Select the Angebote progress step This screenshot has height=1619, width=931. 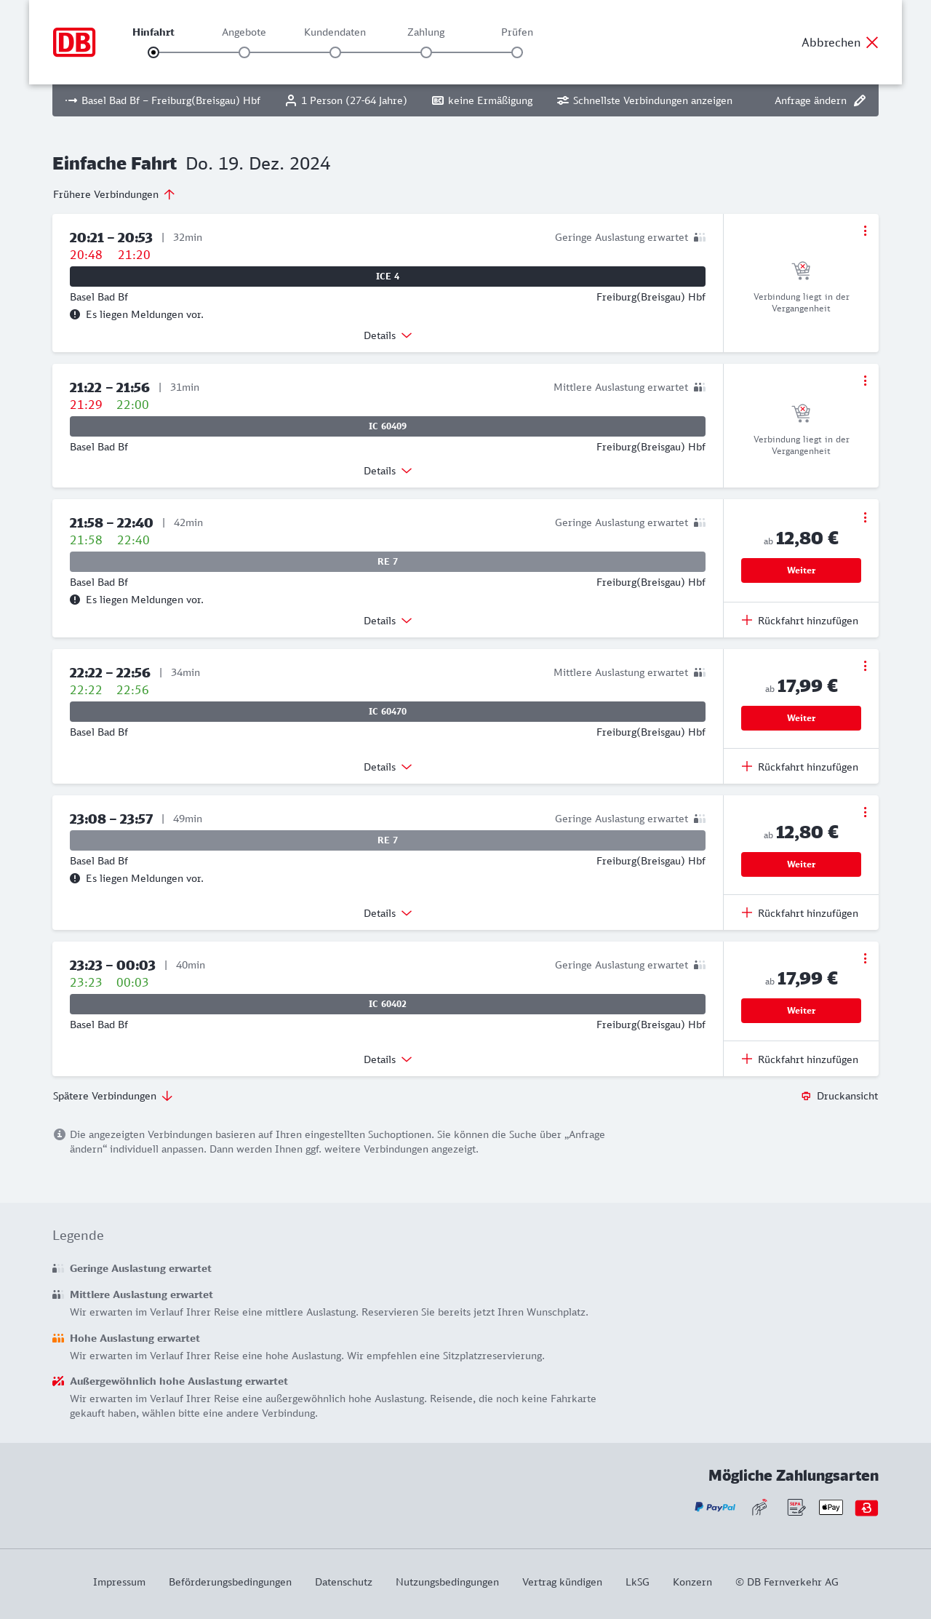tap(244, 52)
